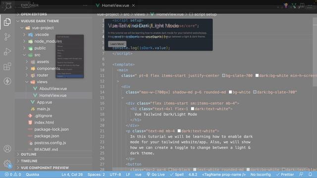This screenshot has height=178, width=317.
Task: Open the Accounts menu icon
Action: tap(7, 149)
